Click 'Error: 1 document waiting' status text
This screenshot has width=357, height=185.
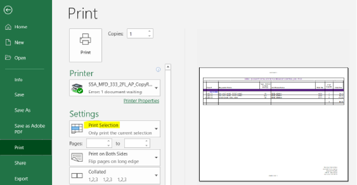(115, 92)
